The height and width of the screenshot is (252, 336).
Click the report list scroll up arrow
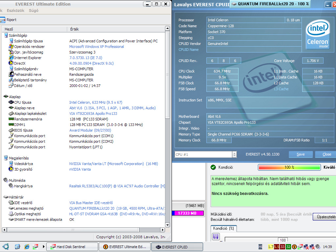click(x=168, y=29)
